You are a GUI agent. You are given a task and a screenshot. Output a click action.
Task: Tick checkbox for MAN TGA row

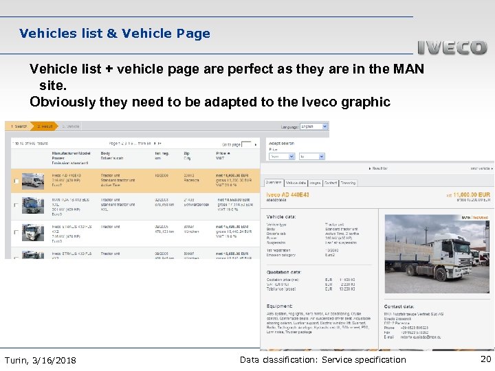coord(16,205)
